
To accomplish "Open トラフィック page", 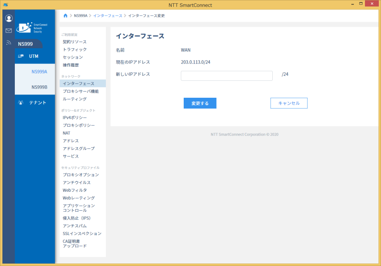I will pos(75,49).
